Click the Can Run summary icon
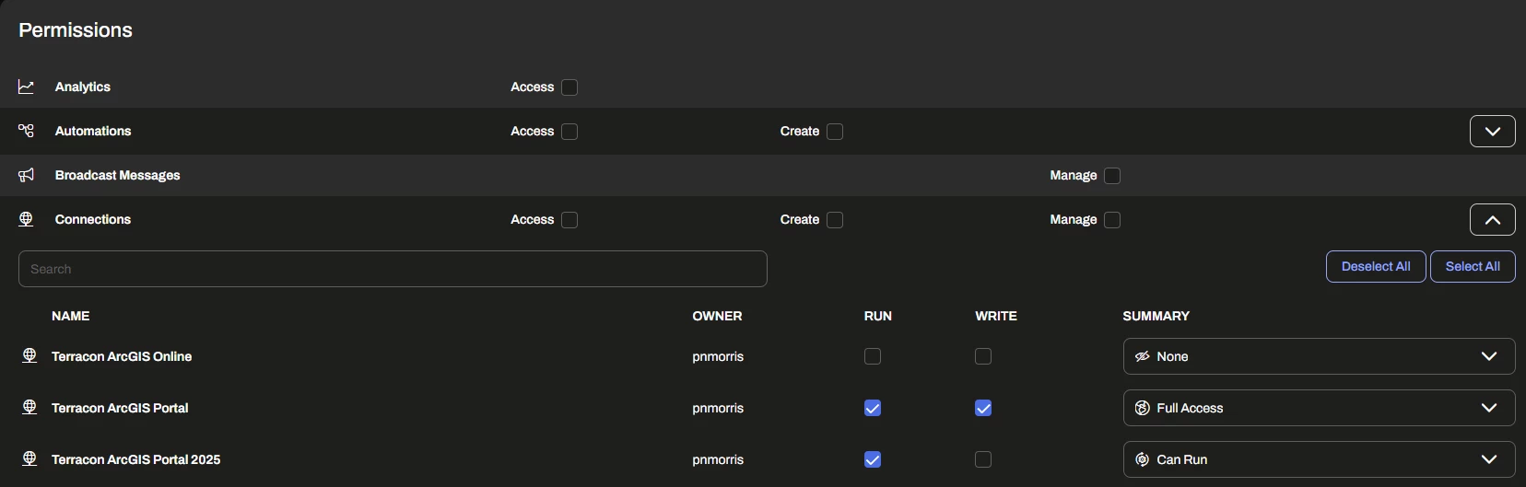This screenshot has height=487, width=1526. [1142, 459]
